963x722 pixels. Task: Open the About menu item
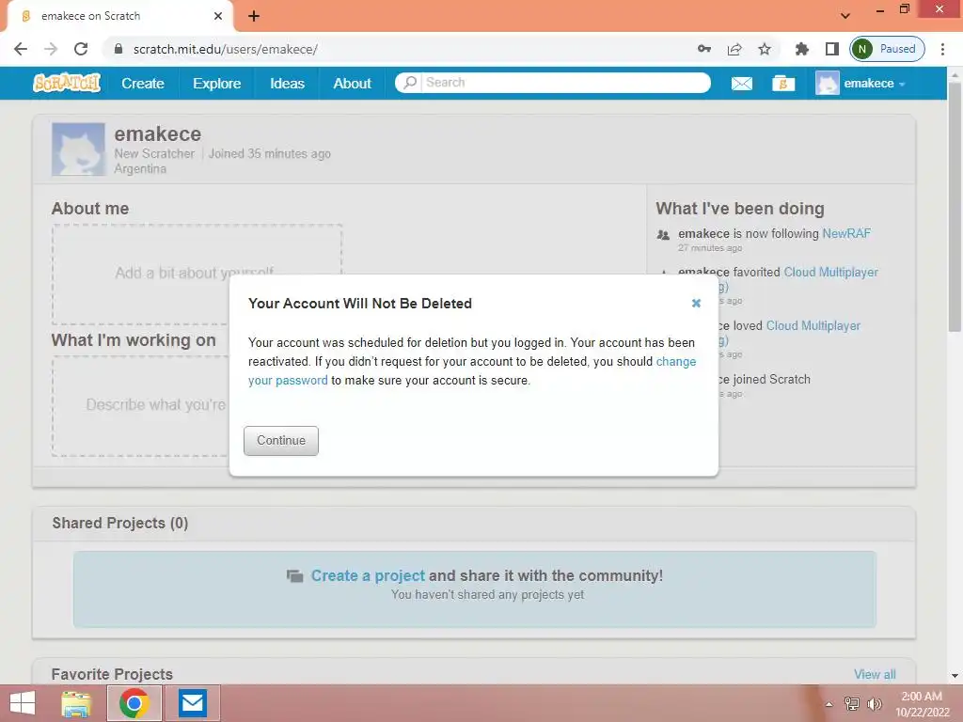coord(352,84)
